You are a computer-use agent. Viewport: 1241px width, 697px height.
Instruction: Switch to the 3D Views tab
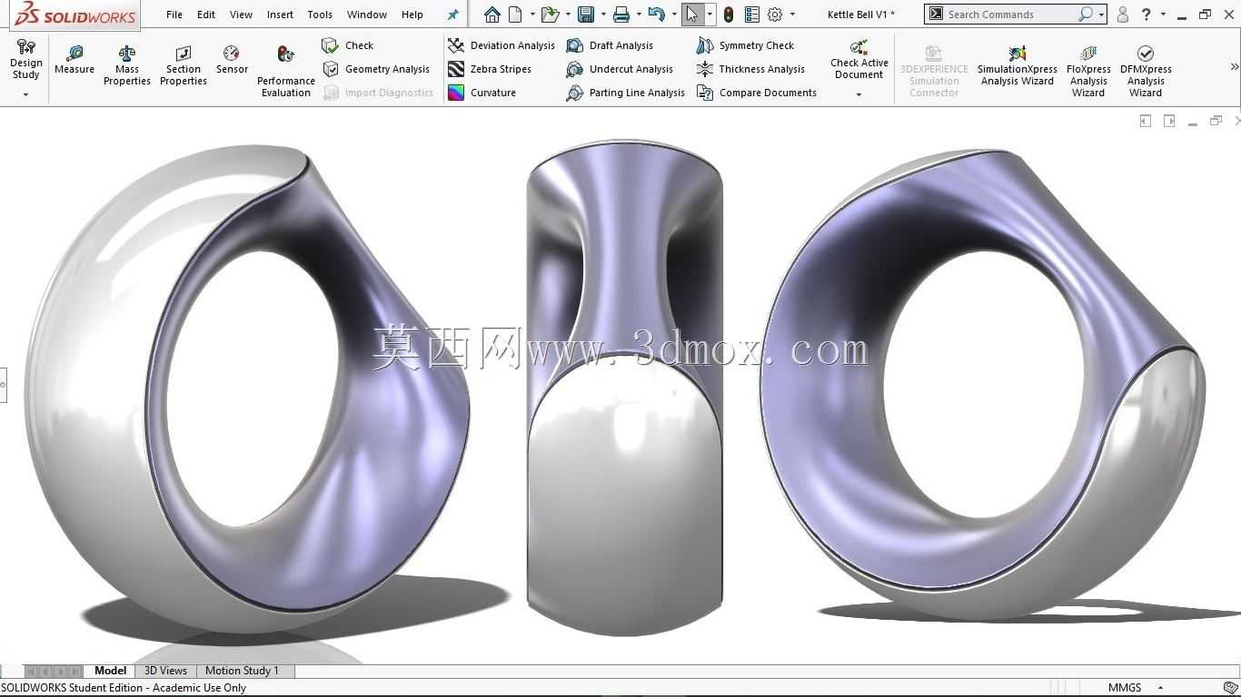point(165,671)
